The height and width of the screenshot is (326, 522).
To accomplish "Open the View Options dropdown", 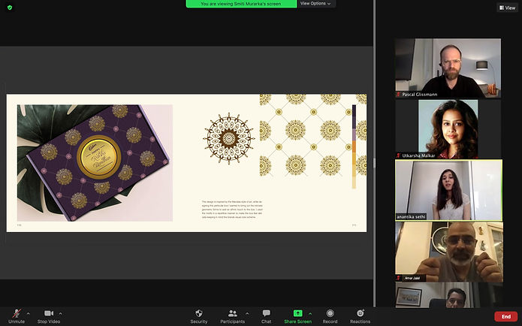I will pyautogui.click(x=315, y=4).
